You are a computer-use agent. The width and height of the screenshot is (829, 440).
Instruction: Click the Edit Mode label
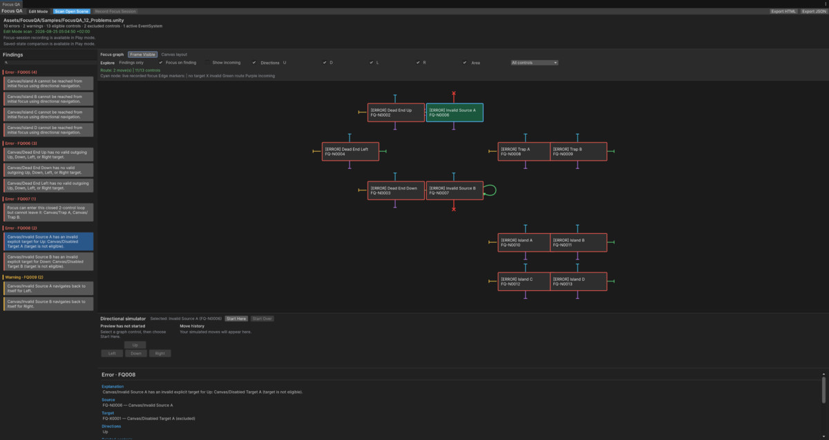[38, 12]
